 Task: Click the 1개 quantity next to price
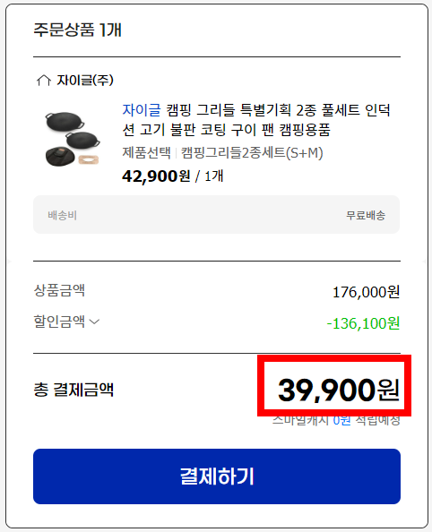[x=214, y=176]
